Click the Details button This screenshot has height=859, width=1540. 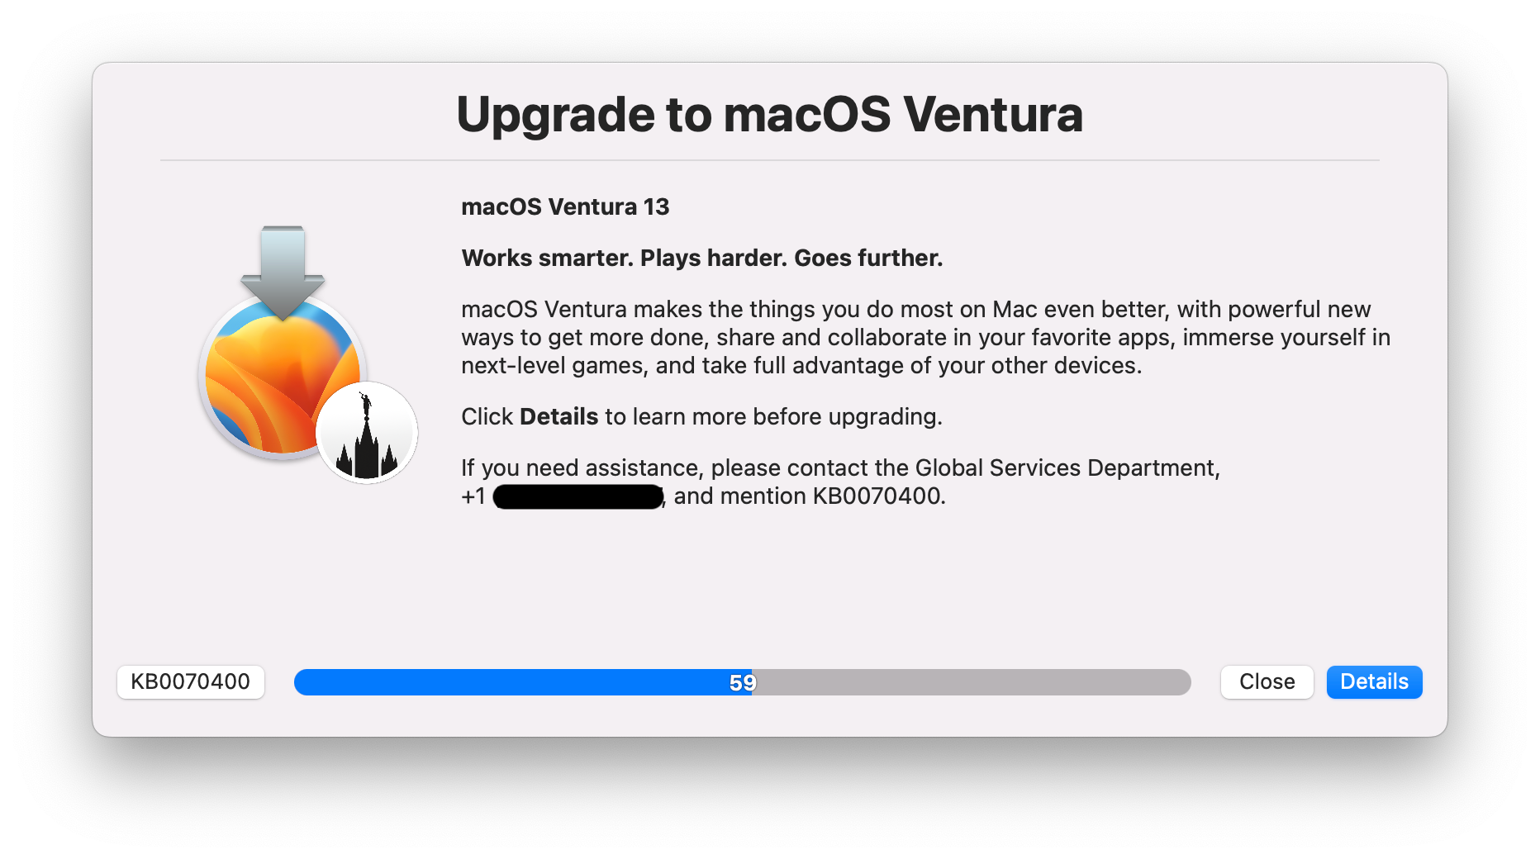pos(1374,681)
